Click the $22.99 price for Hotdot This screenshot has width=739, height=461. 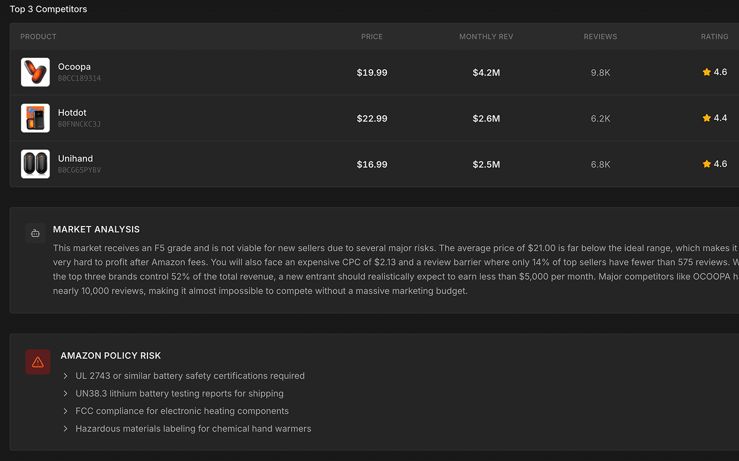point(372,119)
